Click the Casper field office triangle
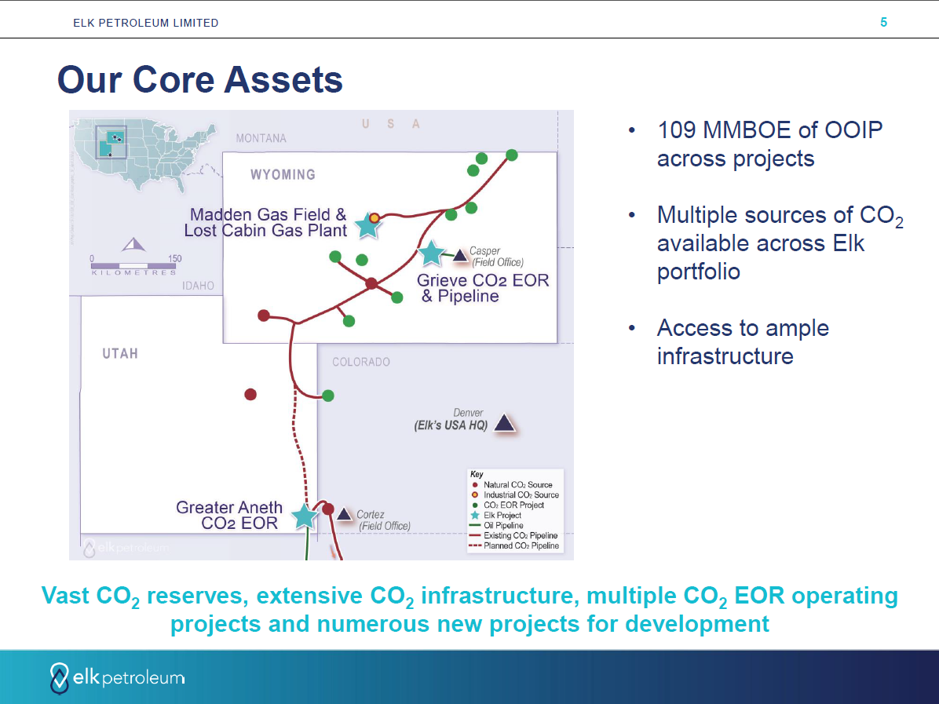 tap(459, 254)
